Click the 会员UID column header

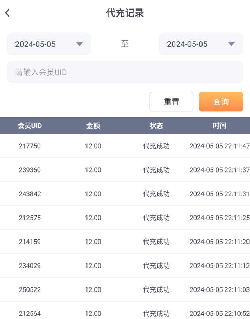(30, 126)
